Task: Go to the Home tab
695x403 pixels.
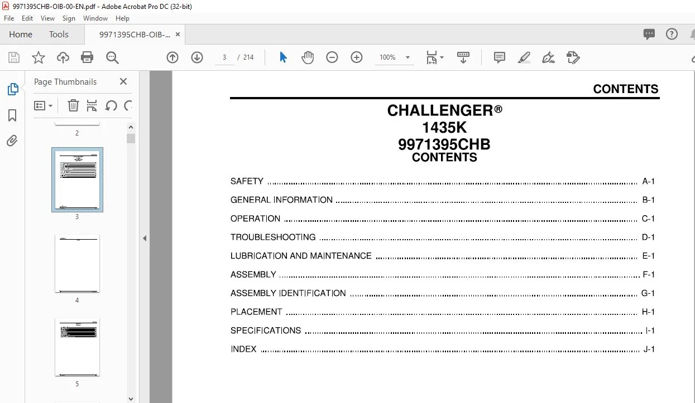Action: 21,35
